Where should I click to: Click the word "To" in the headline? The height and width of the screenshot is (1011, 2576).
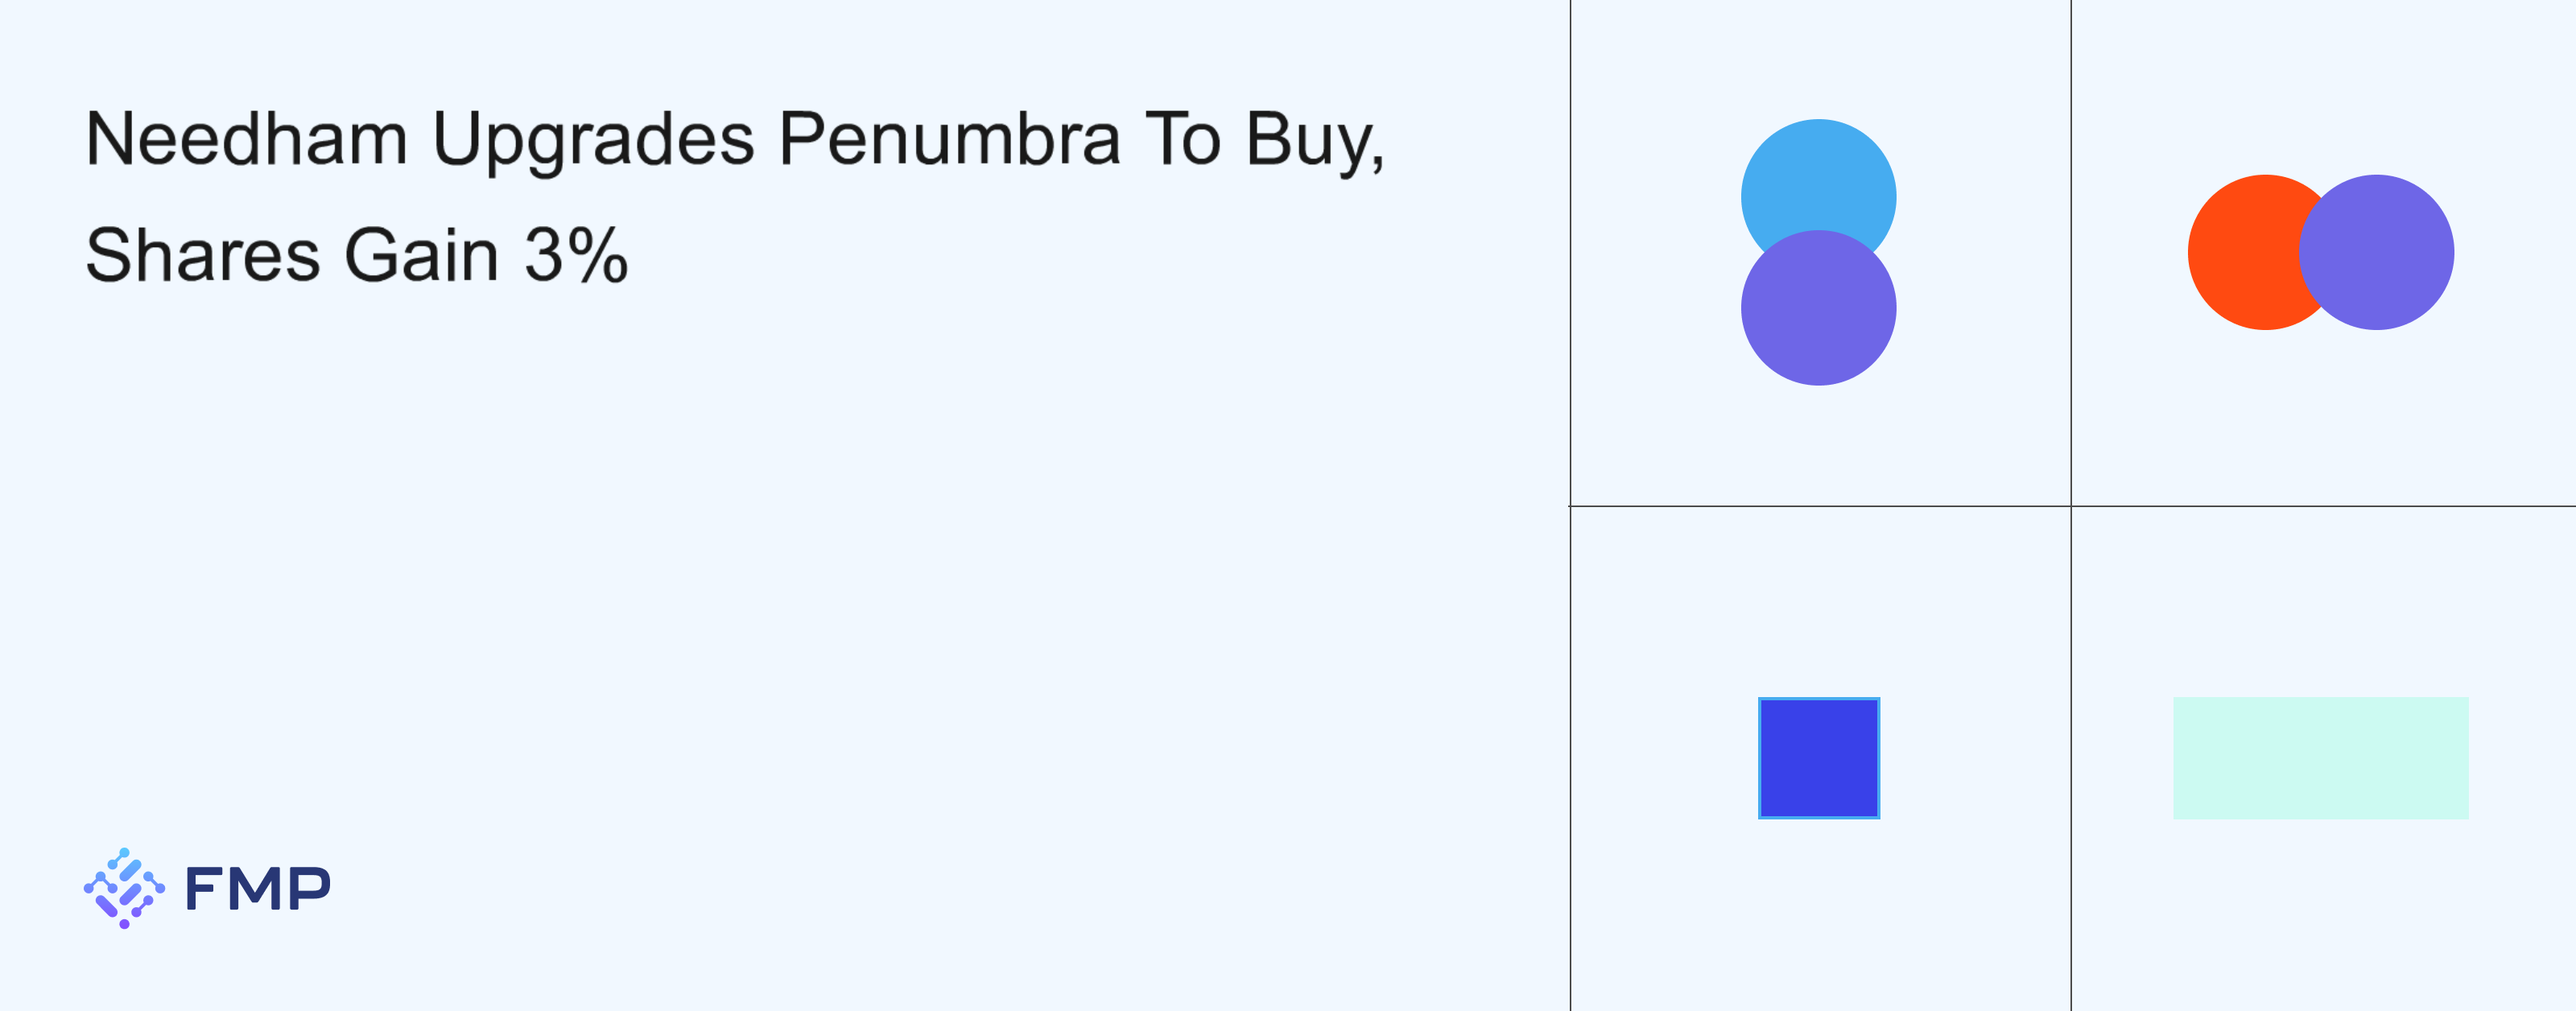[x=1183, y=139]
